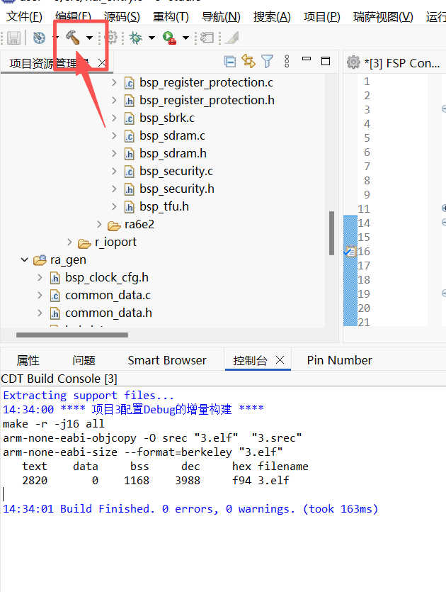Image resolution: width=446 pixels, height=592 pixels.
Task: Click the common_data.c file icon
Action: tap(55, 296)
